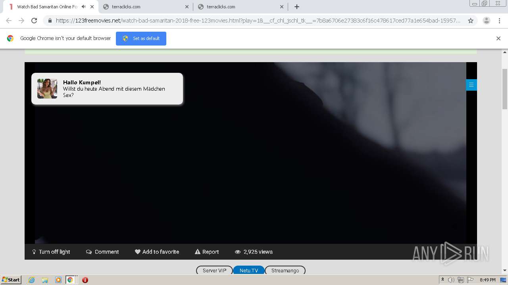508x285 pixels.
Task: Open the volume control in tray
Action: point(451,280)
